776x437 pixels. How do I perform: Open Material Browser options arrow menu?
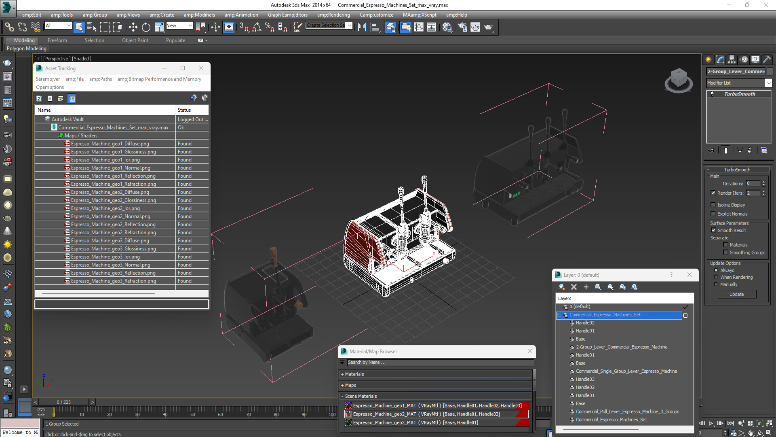pyautogui.click(x=342, y=363)
